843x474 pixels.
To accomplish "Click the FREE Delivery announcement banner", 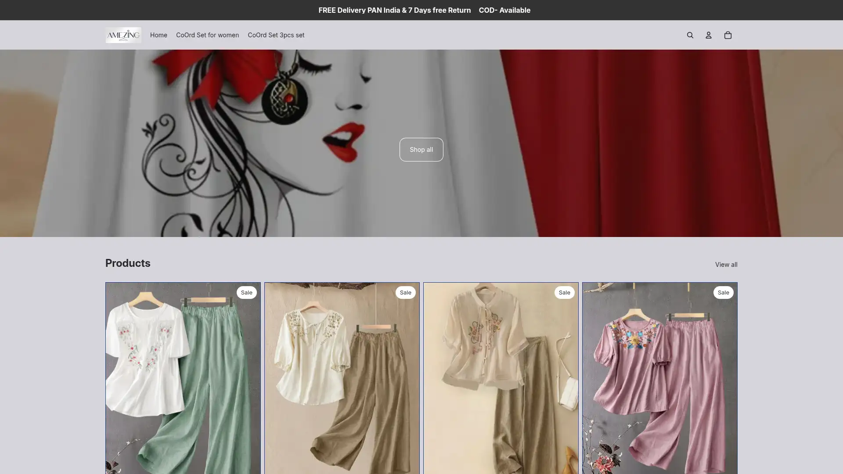I will [x=394, y=10].
